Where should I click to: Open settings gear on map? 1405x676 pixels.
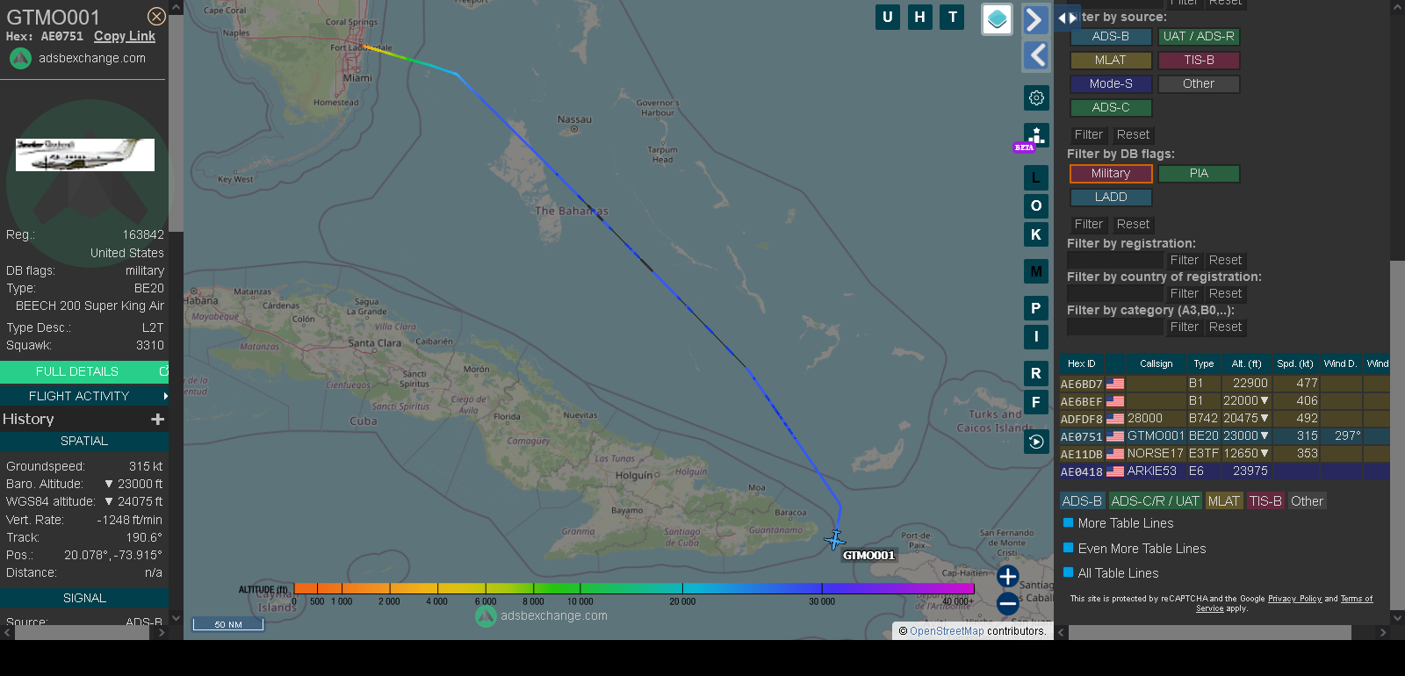(x=1036, y=97)
